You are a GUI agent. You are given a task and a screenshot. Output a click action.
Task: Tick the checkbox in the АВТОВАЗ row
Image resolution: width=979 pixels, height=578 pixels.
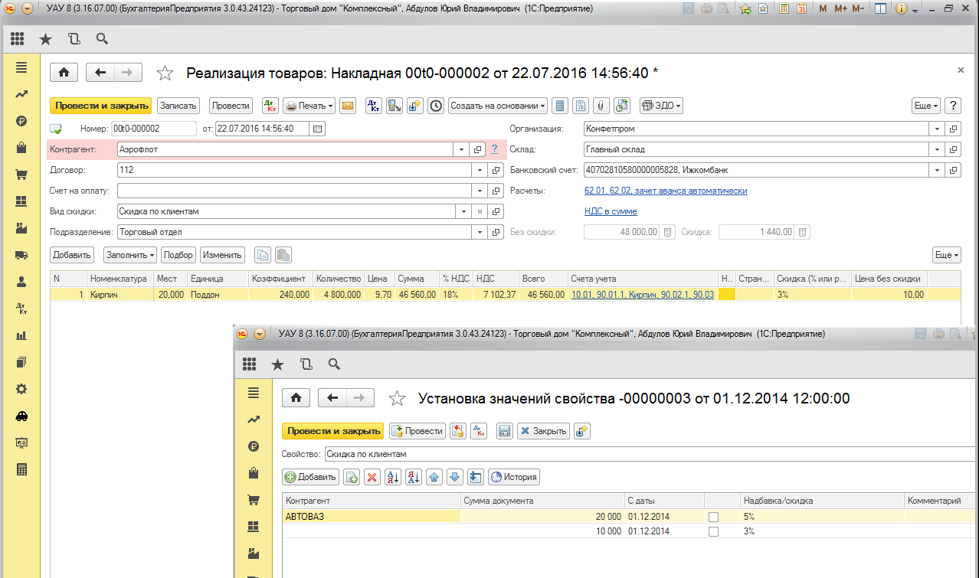point(713,517)
